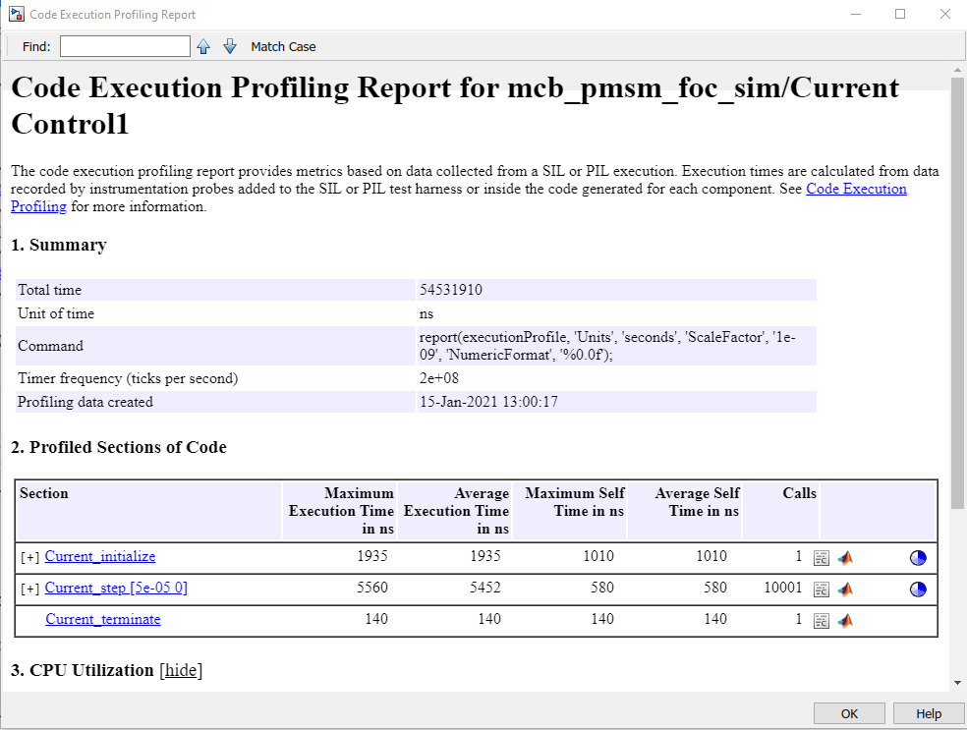Click the Unit of time value ns

[427, 313]
